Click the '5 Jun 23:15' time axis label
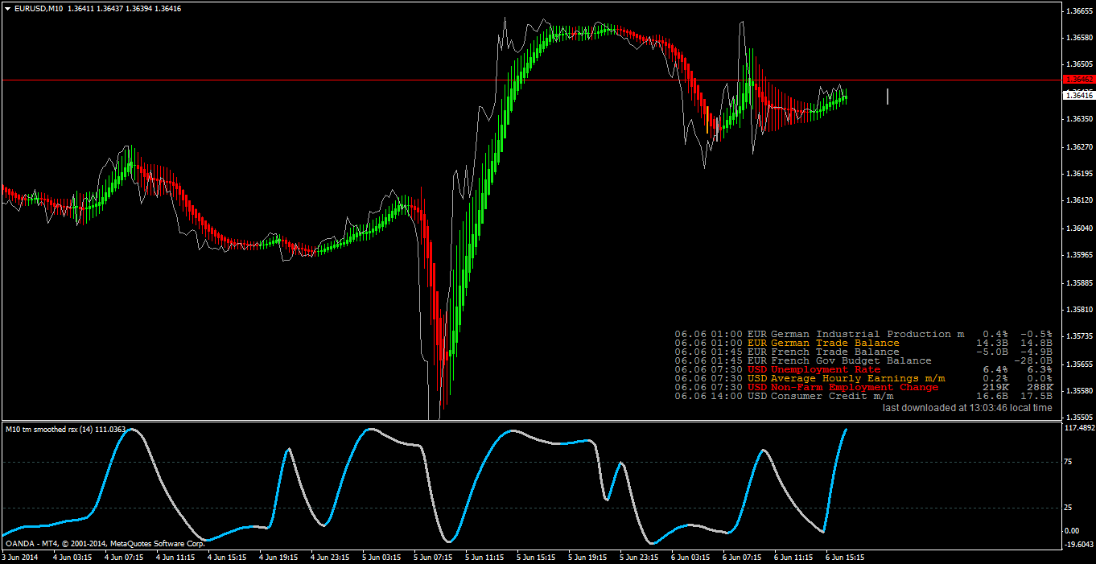The width and height of the screenshot is (1096, 564). (x=639, y=557)
